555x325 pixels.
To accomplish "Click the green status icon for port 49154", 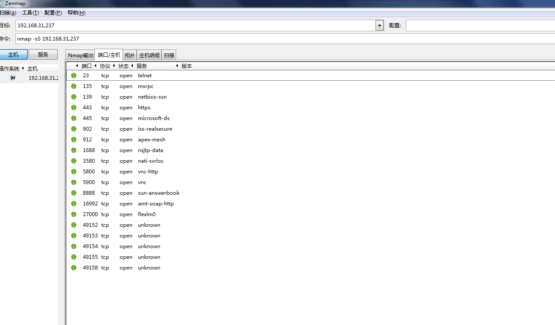I will (74, 246).
